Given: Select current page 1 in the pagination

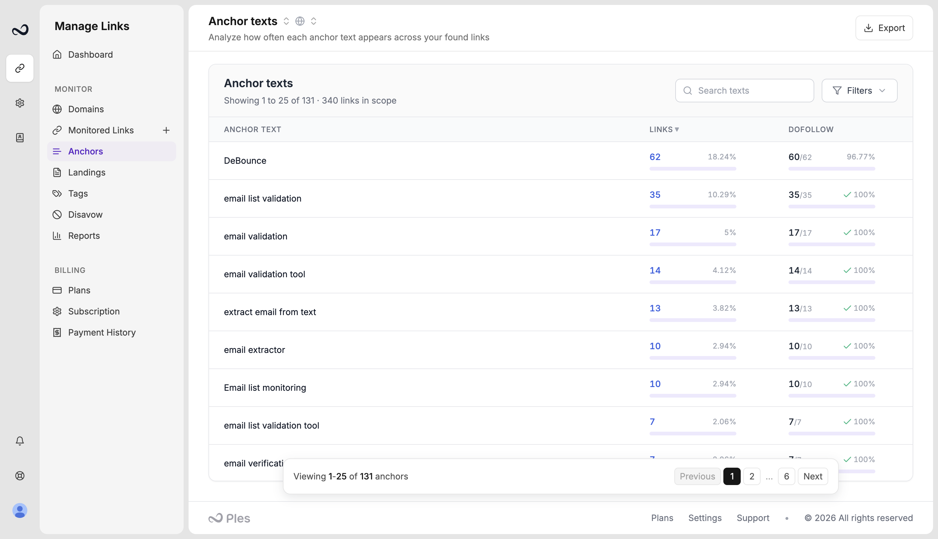Looking at the screenshot, I should click(x=732, y=476).
